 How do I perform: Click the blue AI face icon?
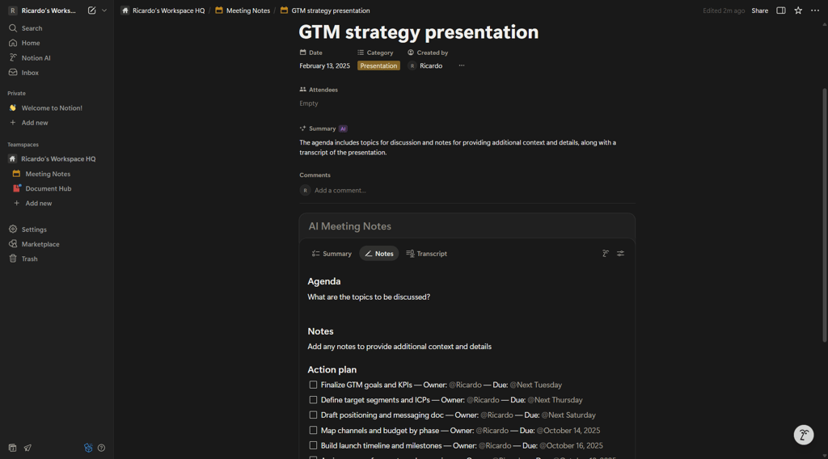point(88,448)
